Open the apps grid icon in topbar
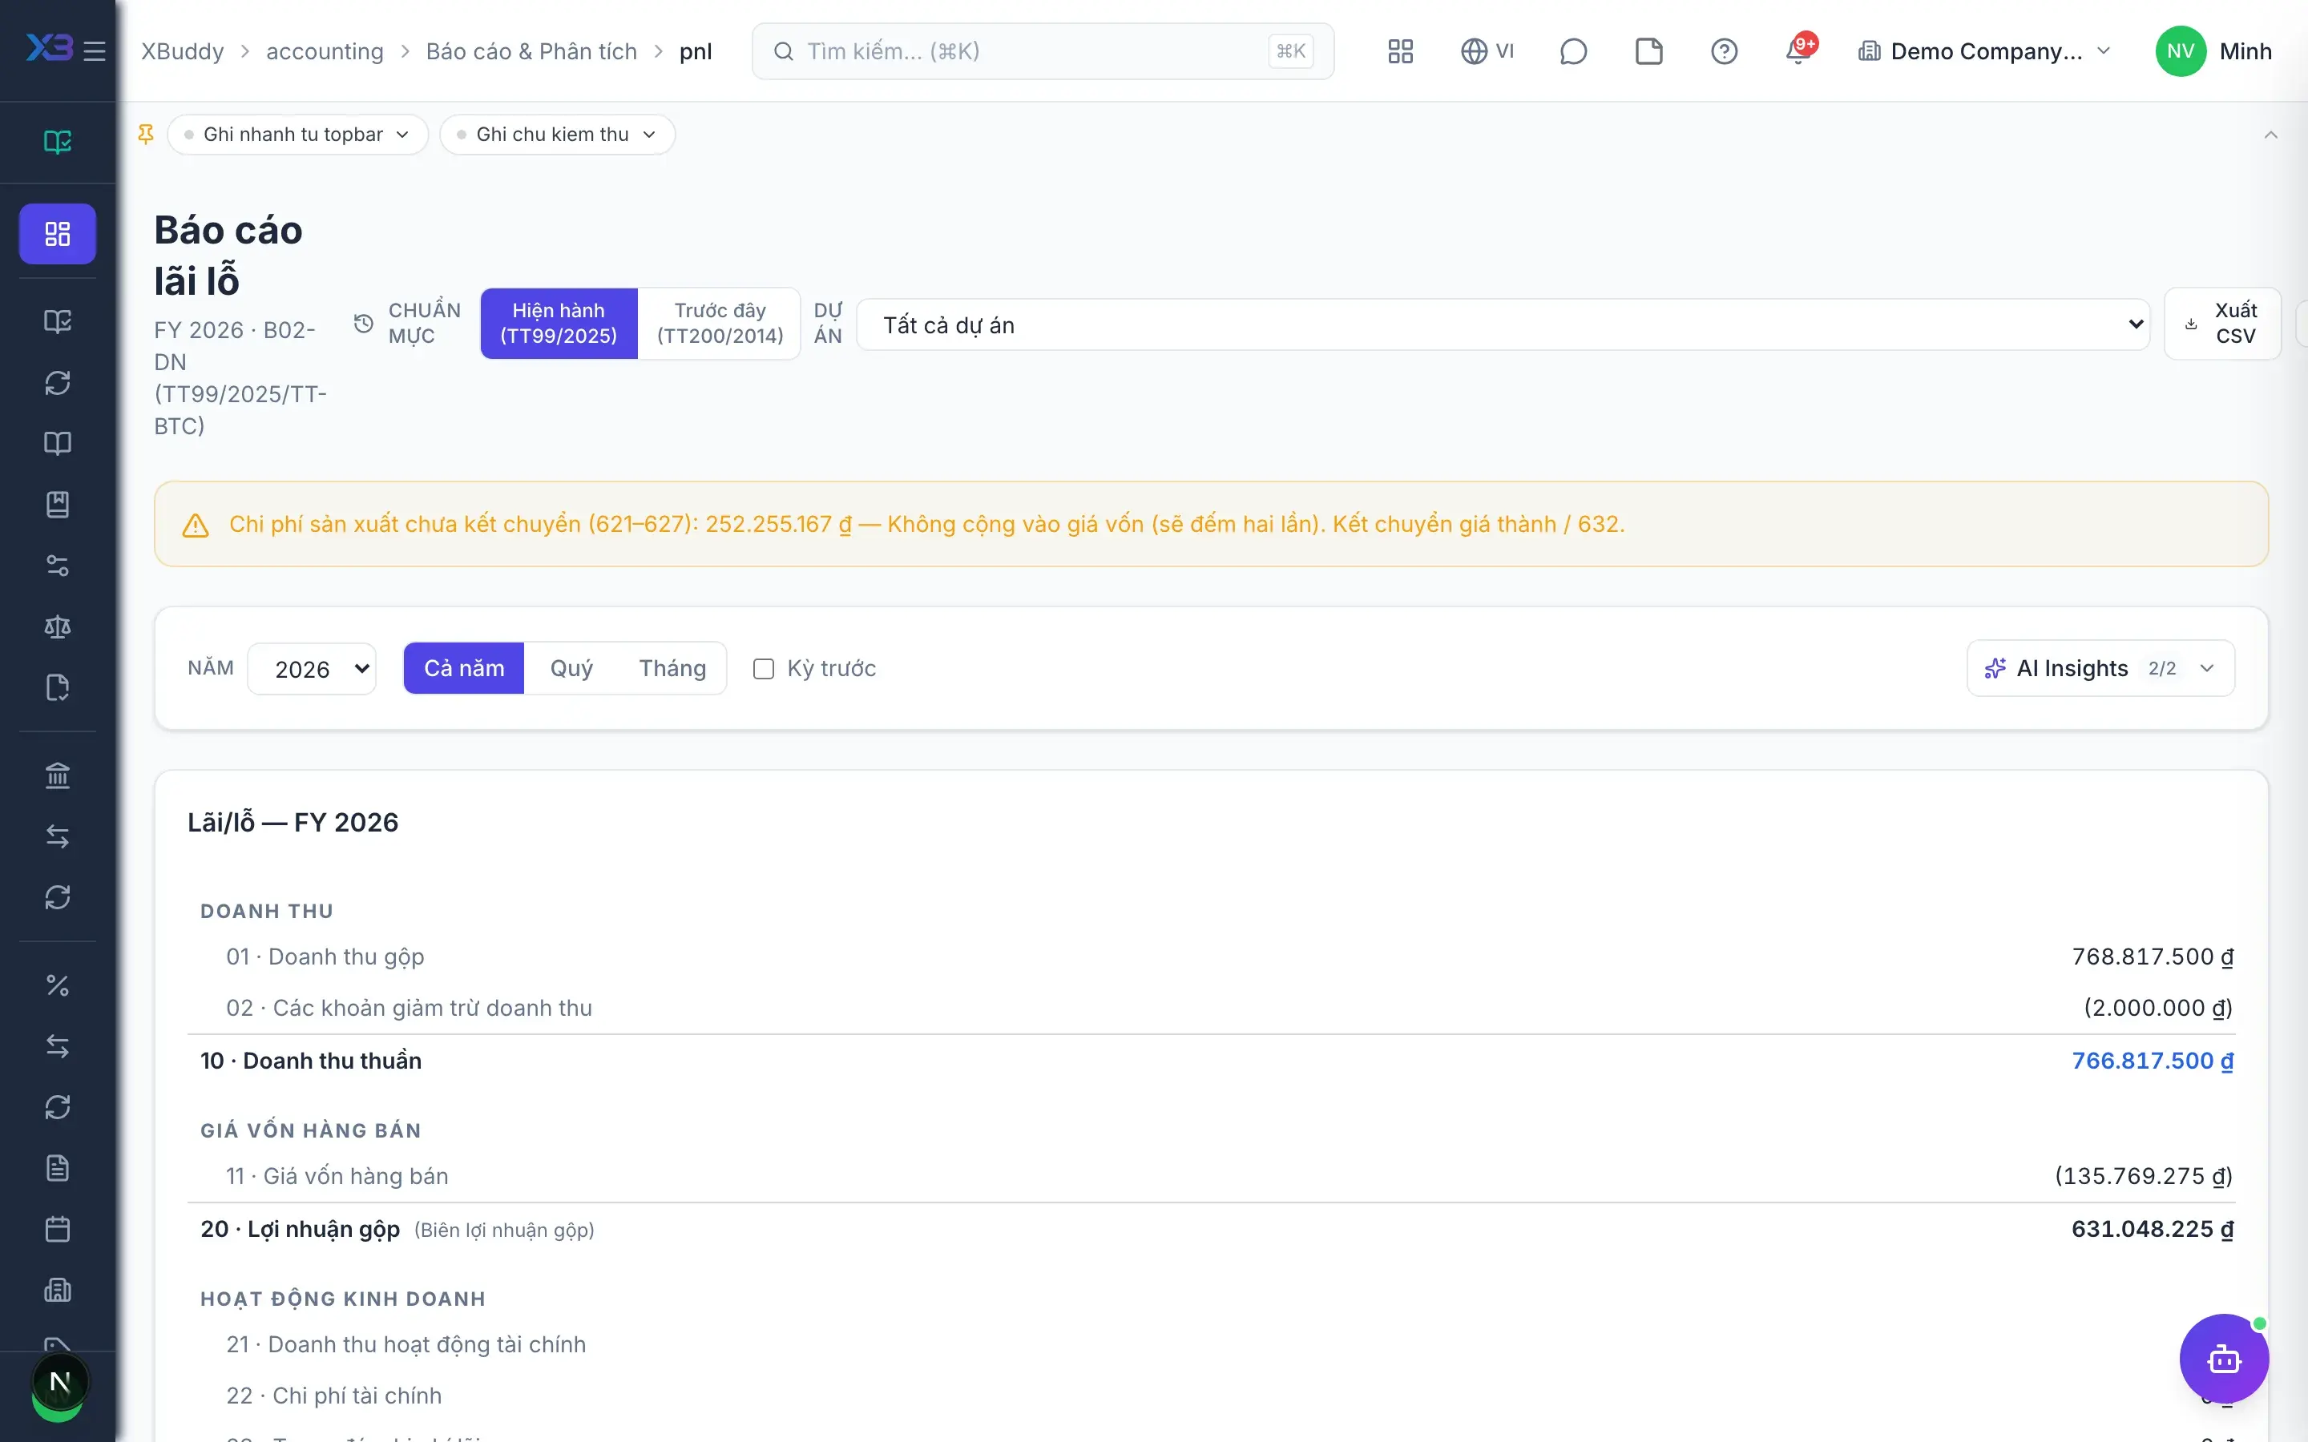 [x=1400, y=51]
